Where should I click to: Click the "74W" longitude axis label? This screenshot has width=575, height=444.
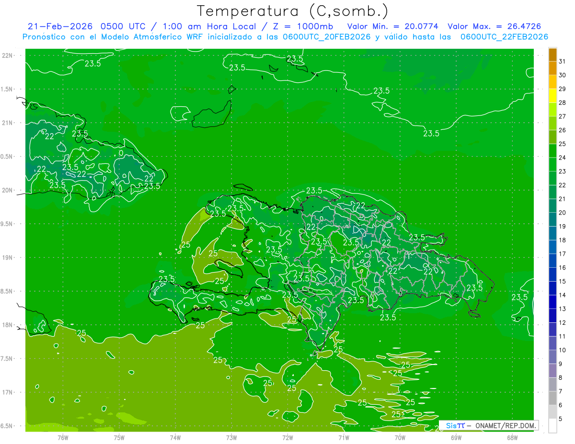tap(175, 438)
